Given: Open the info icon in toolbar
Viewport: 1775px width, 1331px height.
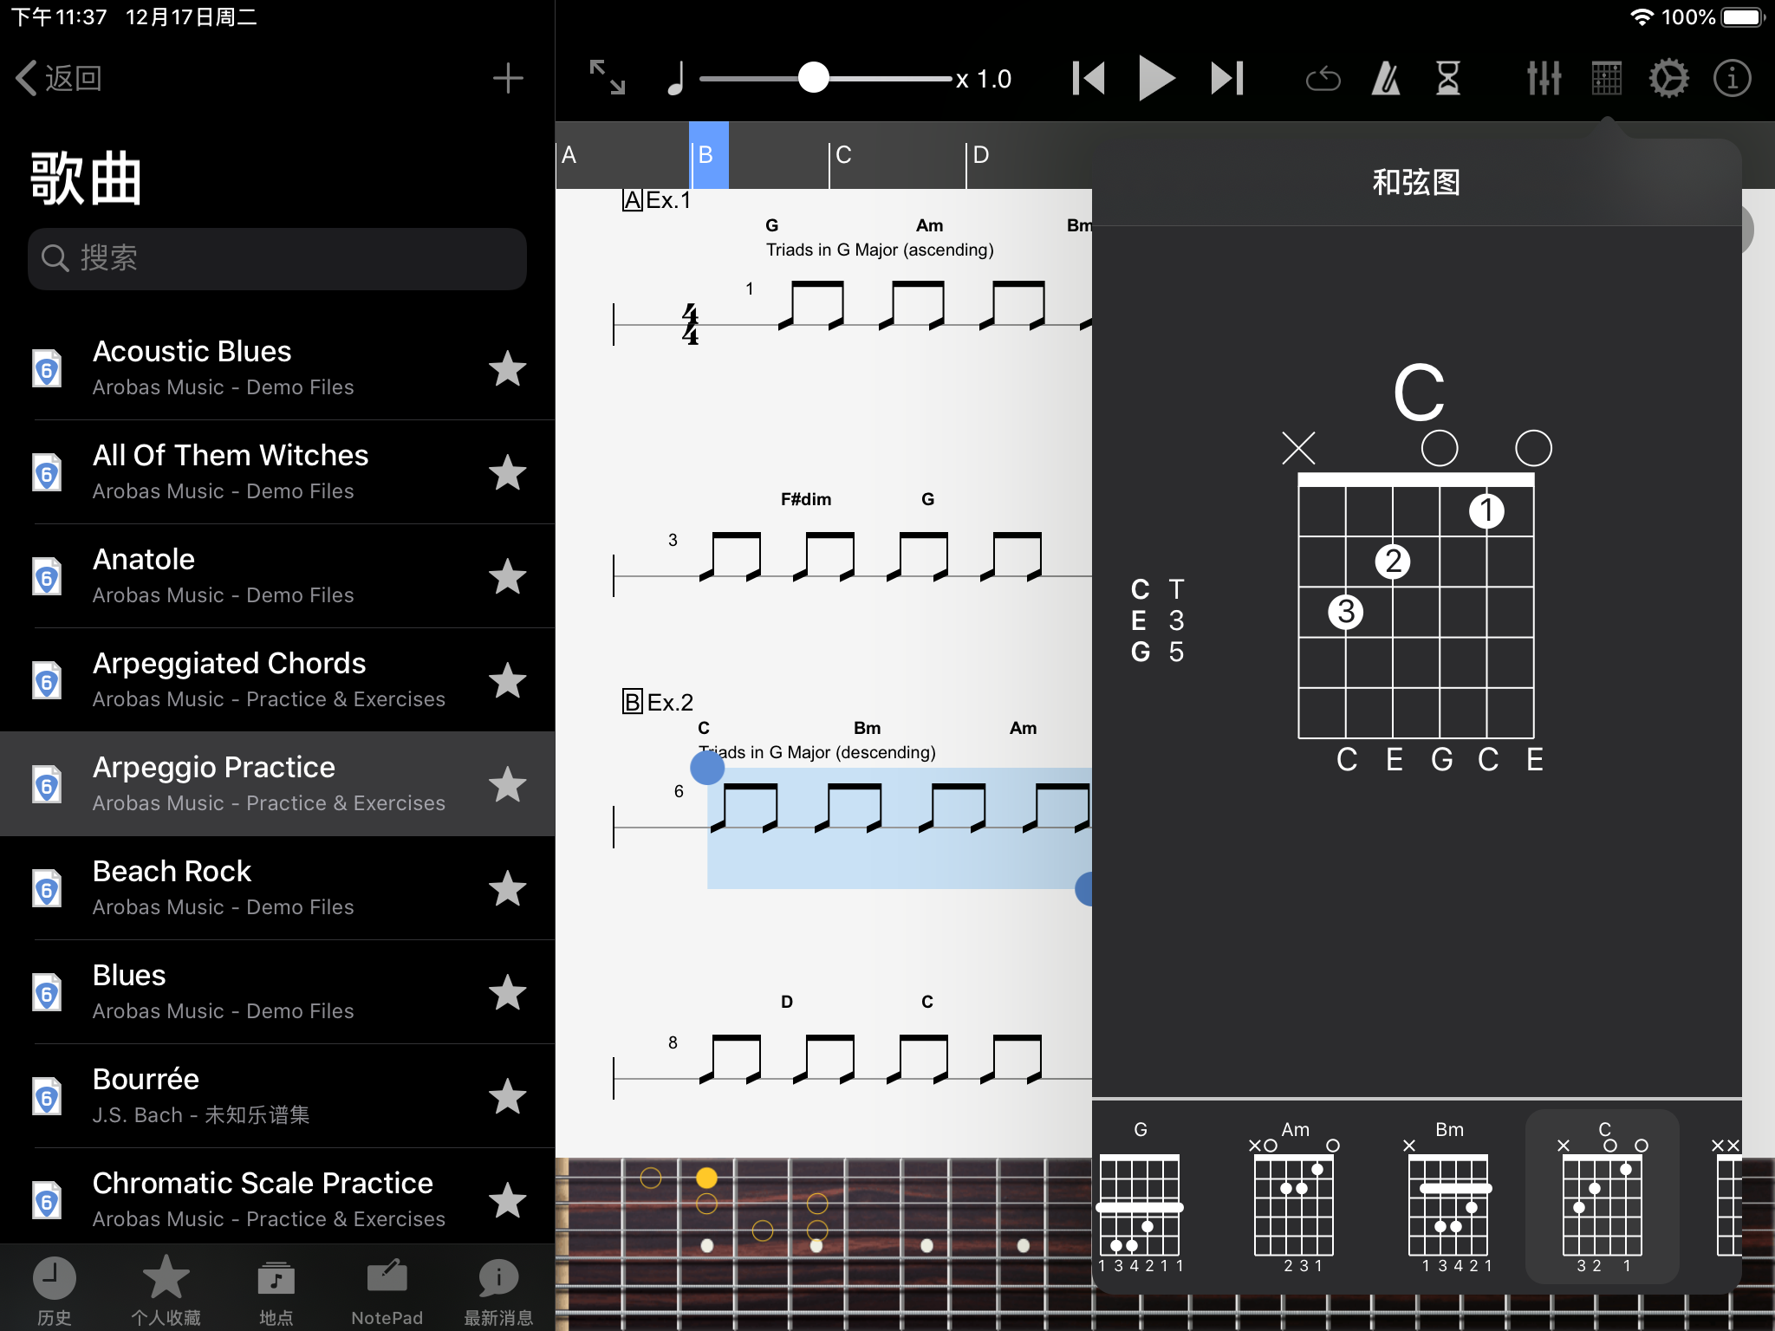Looking at the screenshot, I should pos(1732,79).
